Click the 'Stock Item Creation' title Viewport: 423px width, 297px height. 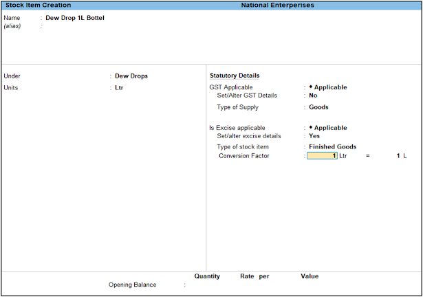[38, 5]
